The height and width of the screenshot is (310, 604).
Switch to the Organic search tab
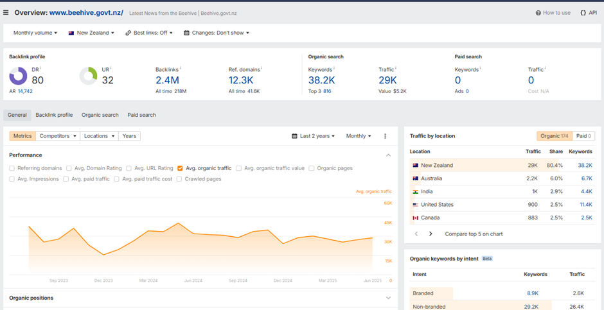click(x=100, y=115)
